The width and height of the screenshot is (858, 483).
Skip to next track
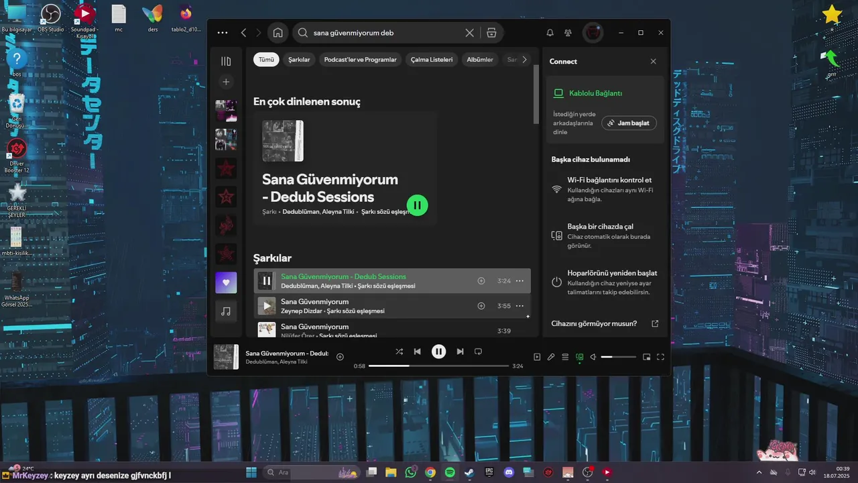460,352
